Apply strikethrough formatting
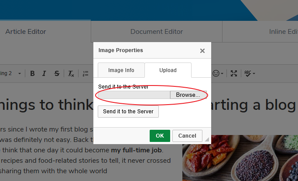 [57, 73]
